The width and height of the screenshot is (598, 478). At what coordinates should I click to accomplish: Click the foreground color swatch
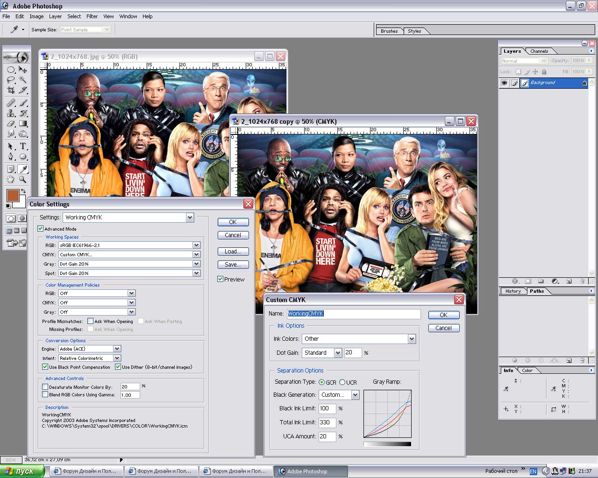pyautogui.click(x=13, y=195)
